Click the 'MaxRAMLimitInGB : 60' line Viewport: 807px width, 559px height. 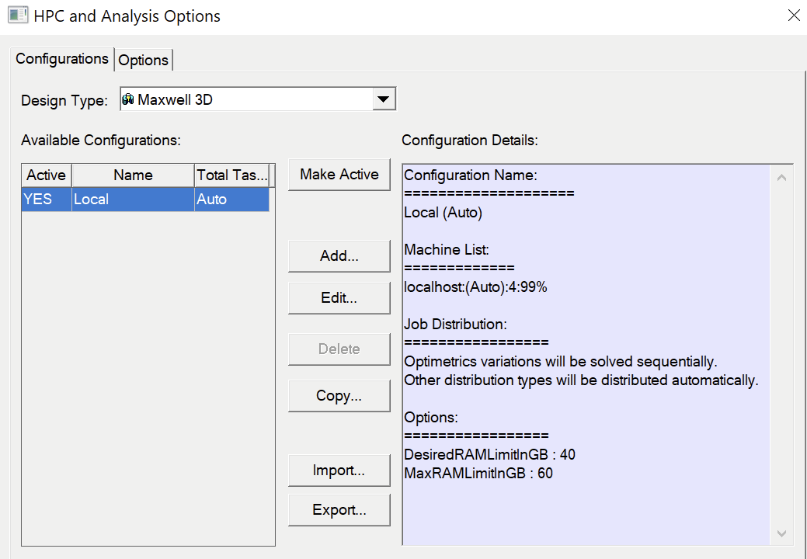(x=478, y=473)
